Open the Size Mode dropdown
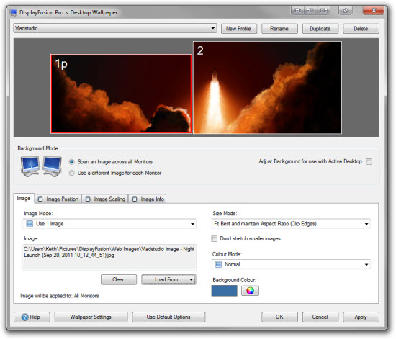 [x=291, y=224]
